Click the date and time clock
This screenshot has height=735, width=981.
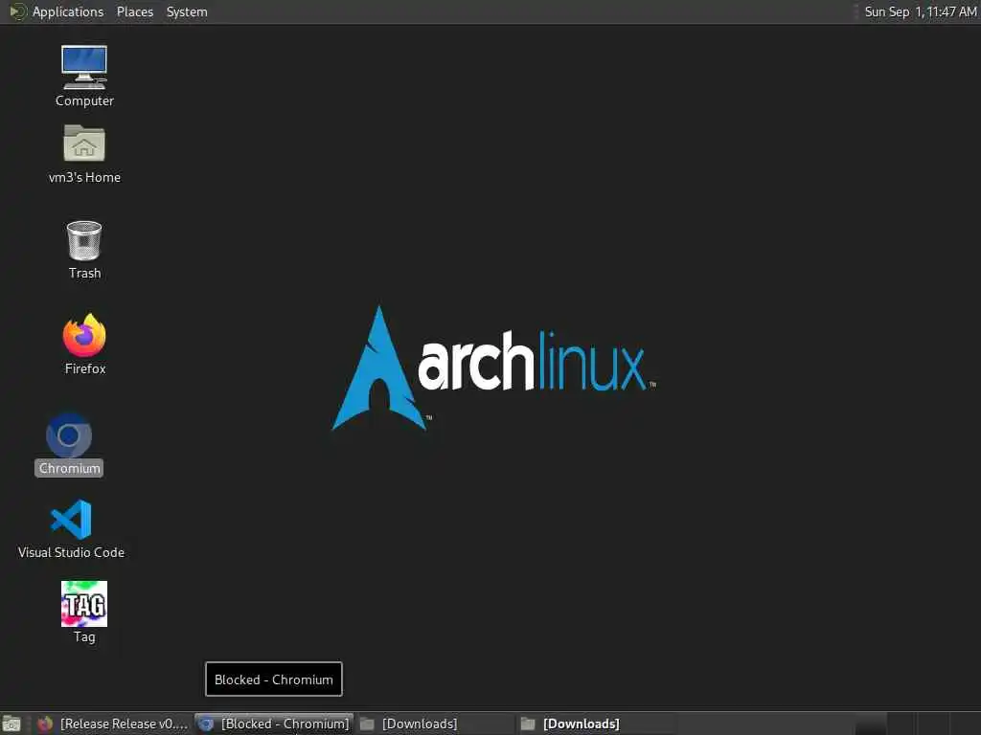[x=920, y=11]
